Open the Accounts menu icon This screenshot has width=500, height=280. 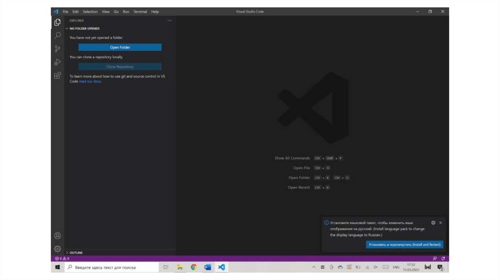click(58, 236)
